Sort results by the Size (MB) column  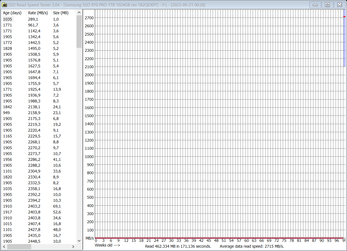click(x=60, y=13)
